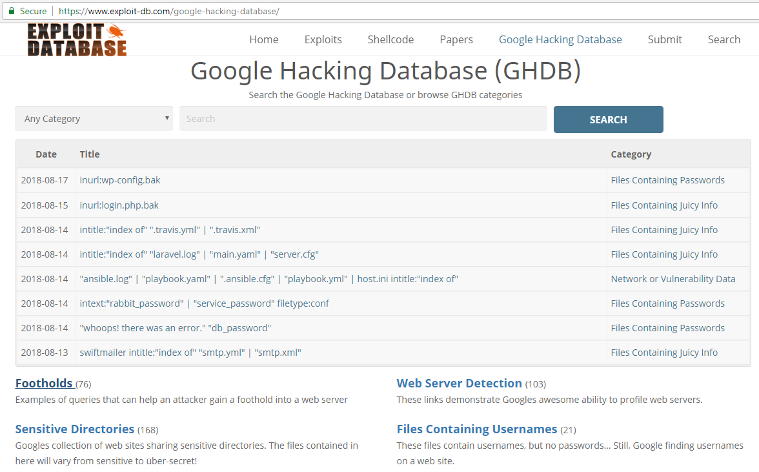Click category link for laravel.log row

click(664, 254)
